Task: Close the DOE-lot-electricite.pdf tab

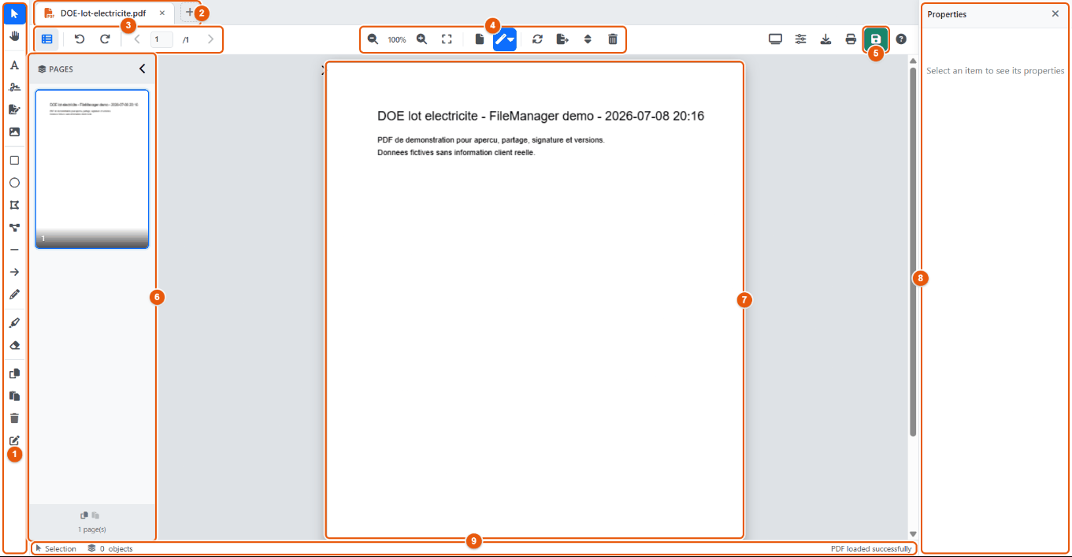Action: (161, 13)
